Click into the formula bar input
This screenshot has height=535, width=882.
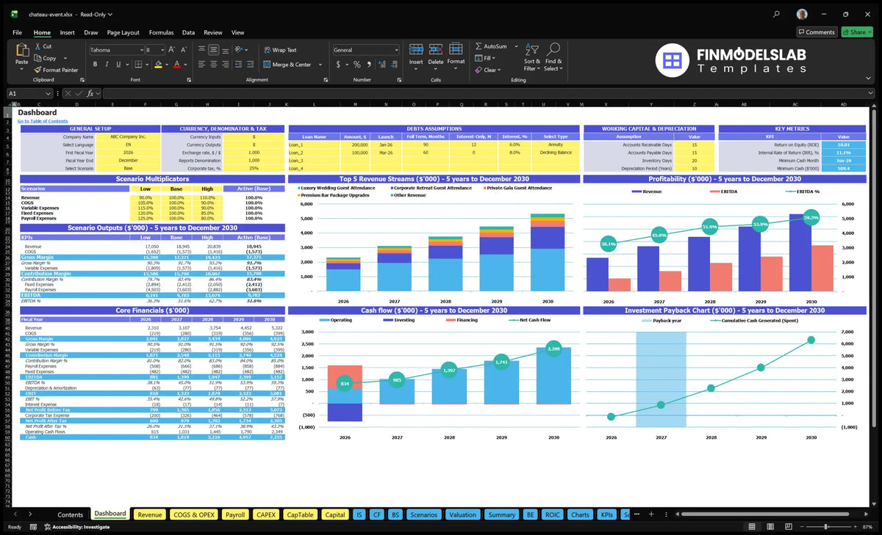point(489,93)
